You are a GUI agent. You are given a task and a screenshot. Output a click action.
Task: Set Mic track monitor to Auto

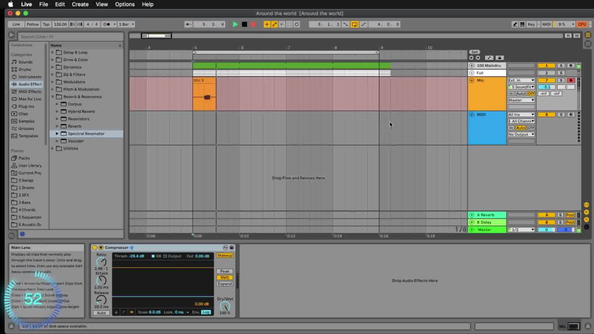521,94
